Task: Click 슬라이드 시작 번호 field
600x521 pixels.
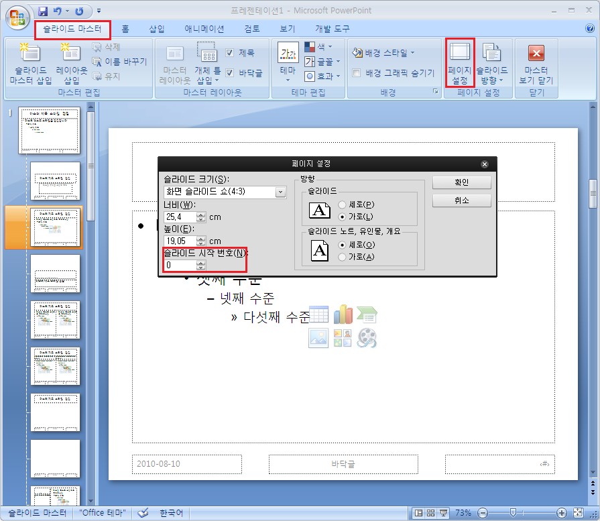Action: click(x=180, y=266)
